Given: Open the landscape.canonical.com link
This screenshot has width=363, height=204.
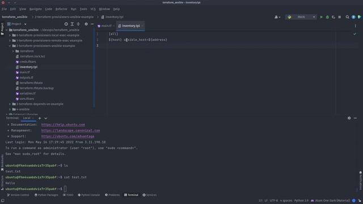Looking at the screenshot, I should point(70,130).
